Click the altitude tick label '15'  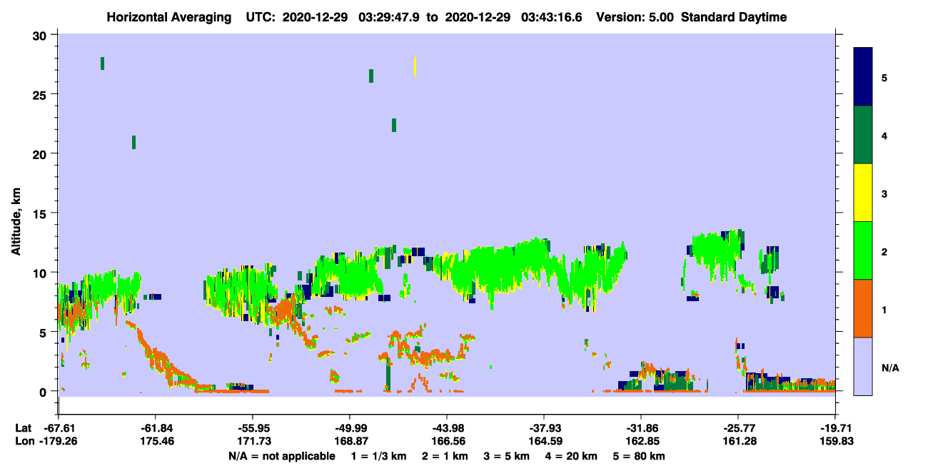(41, 213)
